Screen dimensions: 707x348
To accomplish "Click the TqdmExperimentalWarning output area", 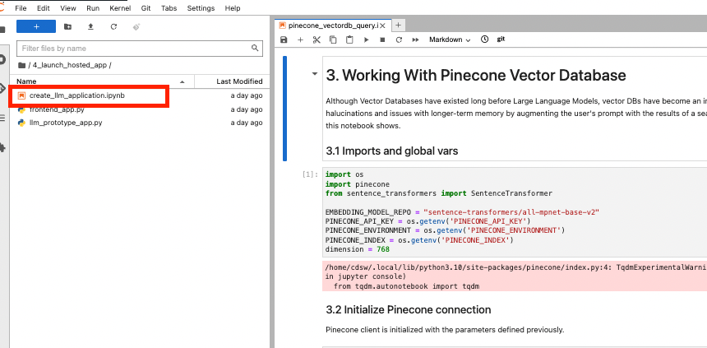I will point(515,276).
